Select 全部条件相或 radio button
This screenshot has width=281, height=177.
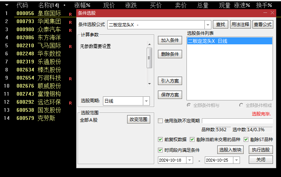tap(241, 105)
